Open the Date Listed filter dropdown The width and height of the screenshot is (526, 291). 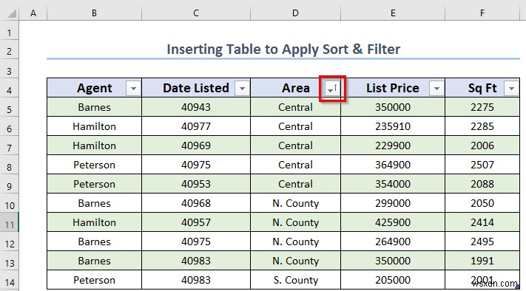pyautogui.click(x=242, y=89)
